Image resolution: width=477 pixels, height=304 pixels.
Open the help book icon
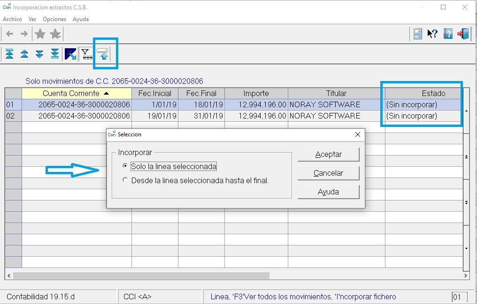coord(448,34)
